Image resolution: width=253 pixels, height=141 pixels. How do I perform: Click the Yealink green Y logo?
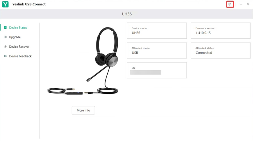5,4
